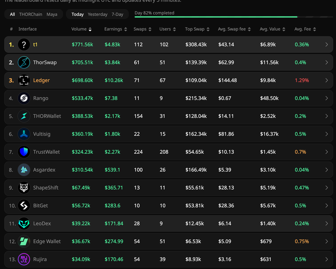Expand the Vultisig row chevron

tap(326, 134)
